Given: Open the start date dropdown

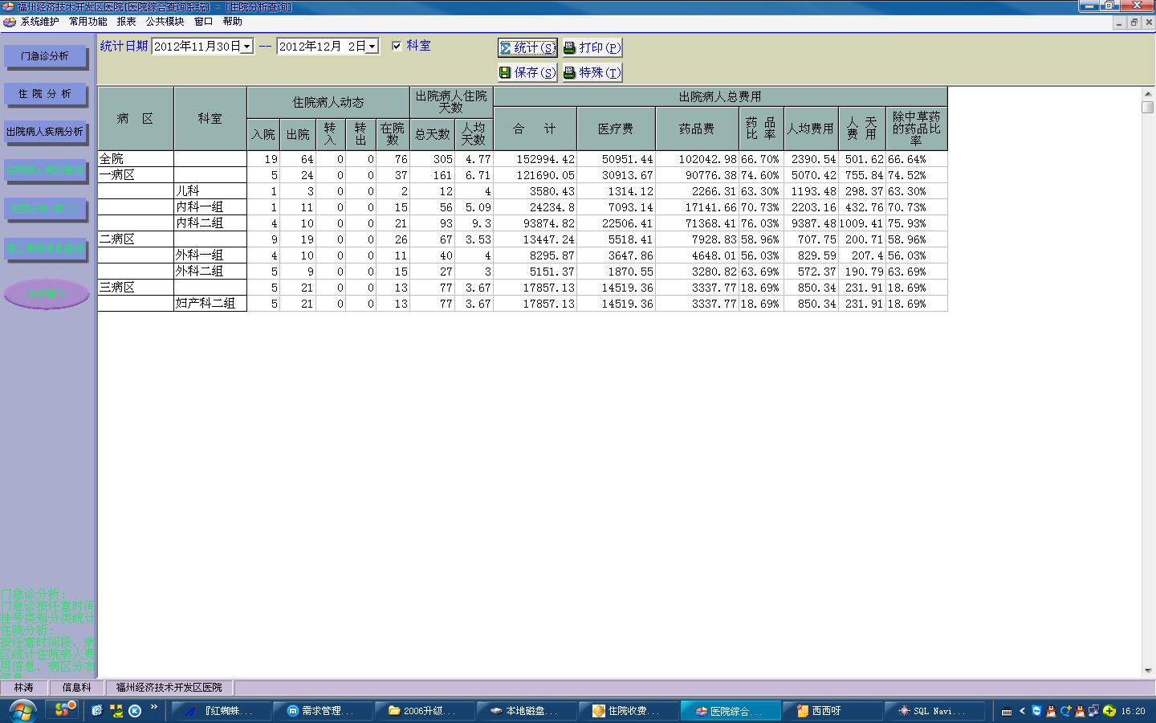Looking at the screenshot, I should [247, 47].
